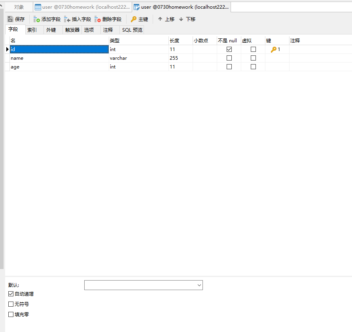Switch to the Triggers (触发器) tab
Viewport: 352px width, 332px height.
(x=72, y=30)
